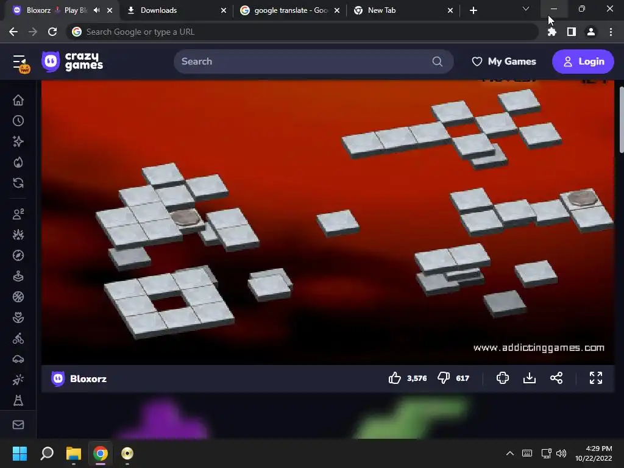Open the dress sidebar icon

tap(18, 400)
